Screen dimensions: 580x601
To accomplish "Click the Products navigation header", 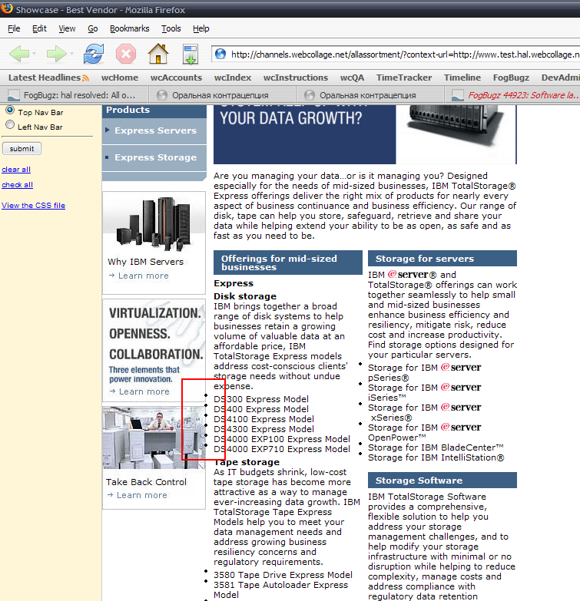I will [154, 111].
